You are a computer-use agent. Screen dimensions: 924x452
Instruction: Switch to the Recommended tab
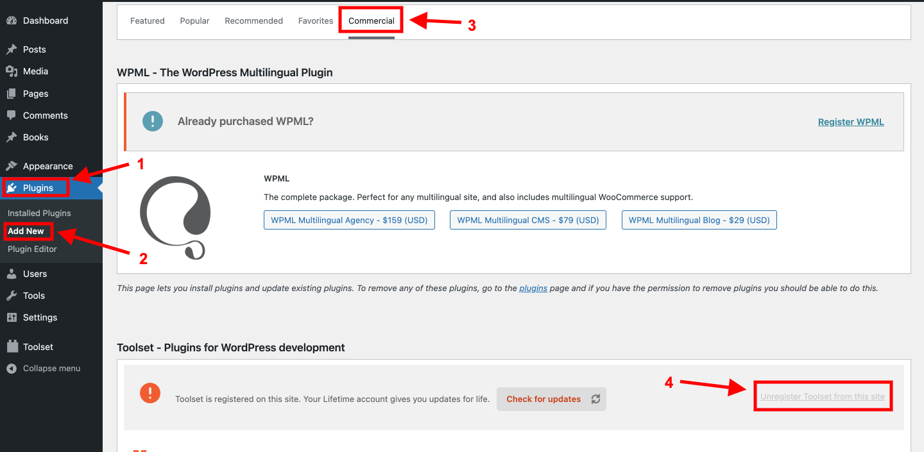coord(254,21)
